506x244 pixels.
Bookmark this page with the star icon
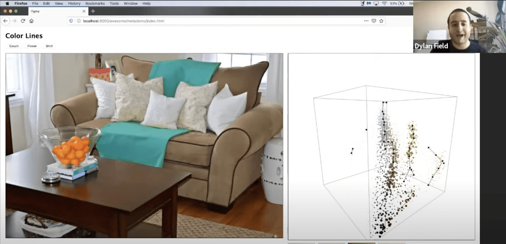(381, 21)
